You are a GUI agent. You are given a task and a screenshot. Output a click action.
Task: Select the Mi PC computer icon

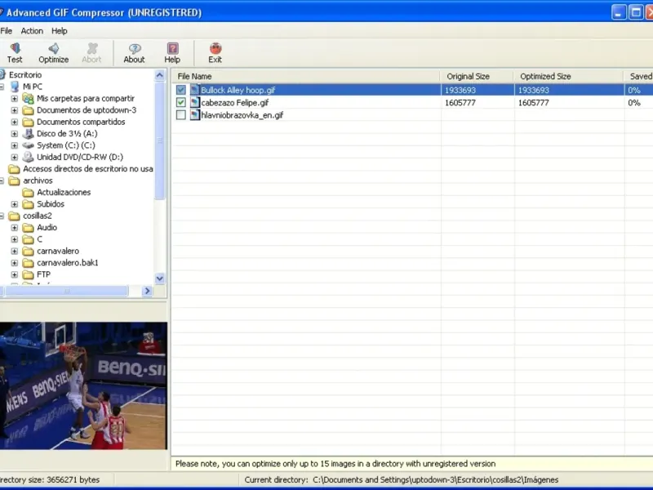coord(15,87)
